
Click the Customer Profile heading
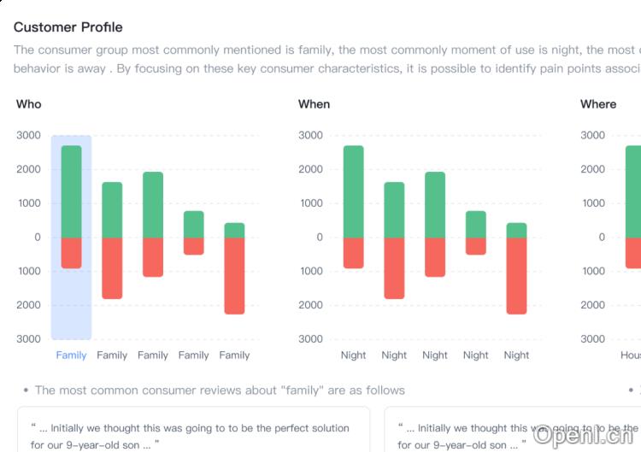pyautogui.click(x=68, y=27)
